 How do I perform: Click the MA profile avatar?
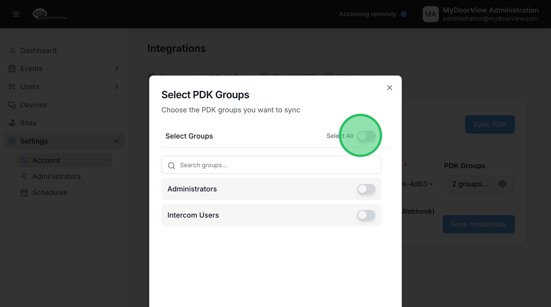point(431,14)
